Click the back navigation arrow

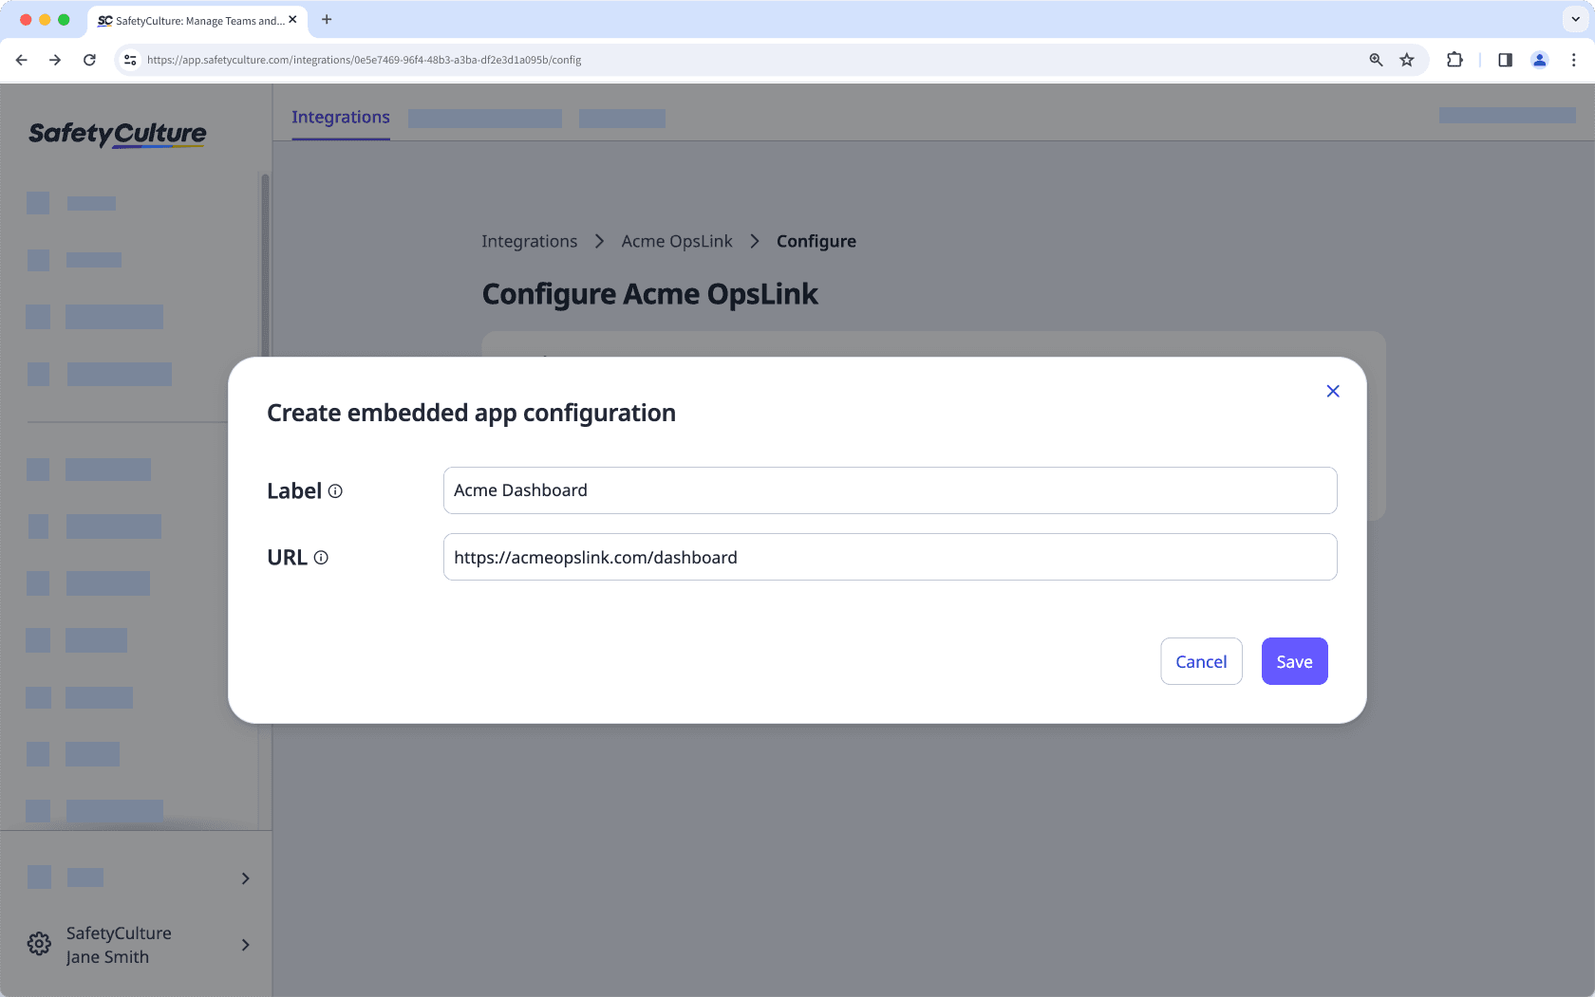pyautogui.click(x=21, y=59)
